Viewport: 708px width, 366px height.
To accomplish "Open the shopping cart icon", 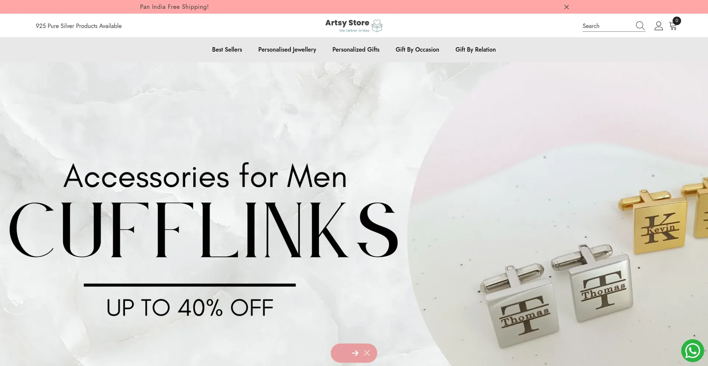I will [x=673, y=26].
